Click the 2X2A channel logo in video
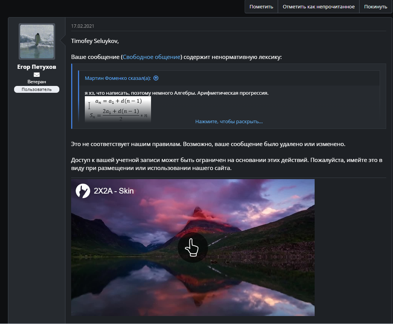The height and width of the screenshot is (324, 393). (83, 191)
